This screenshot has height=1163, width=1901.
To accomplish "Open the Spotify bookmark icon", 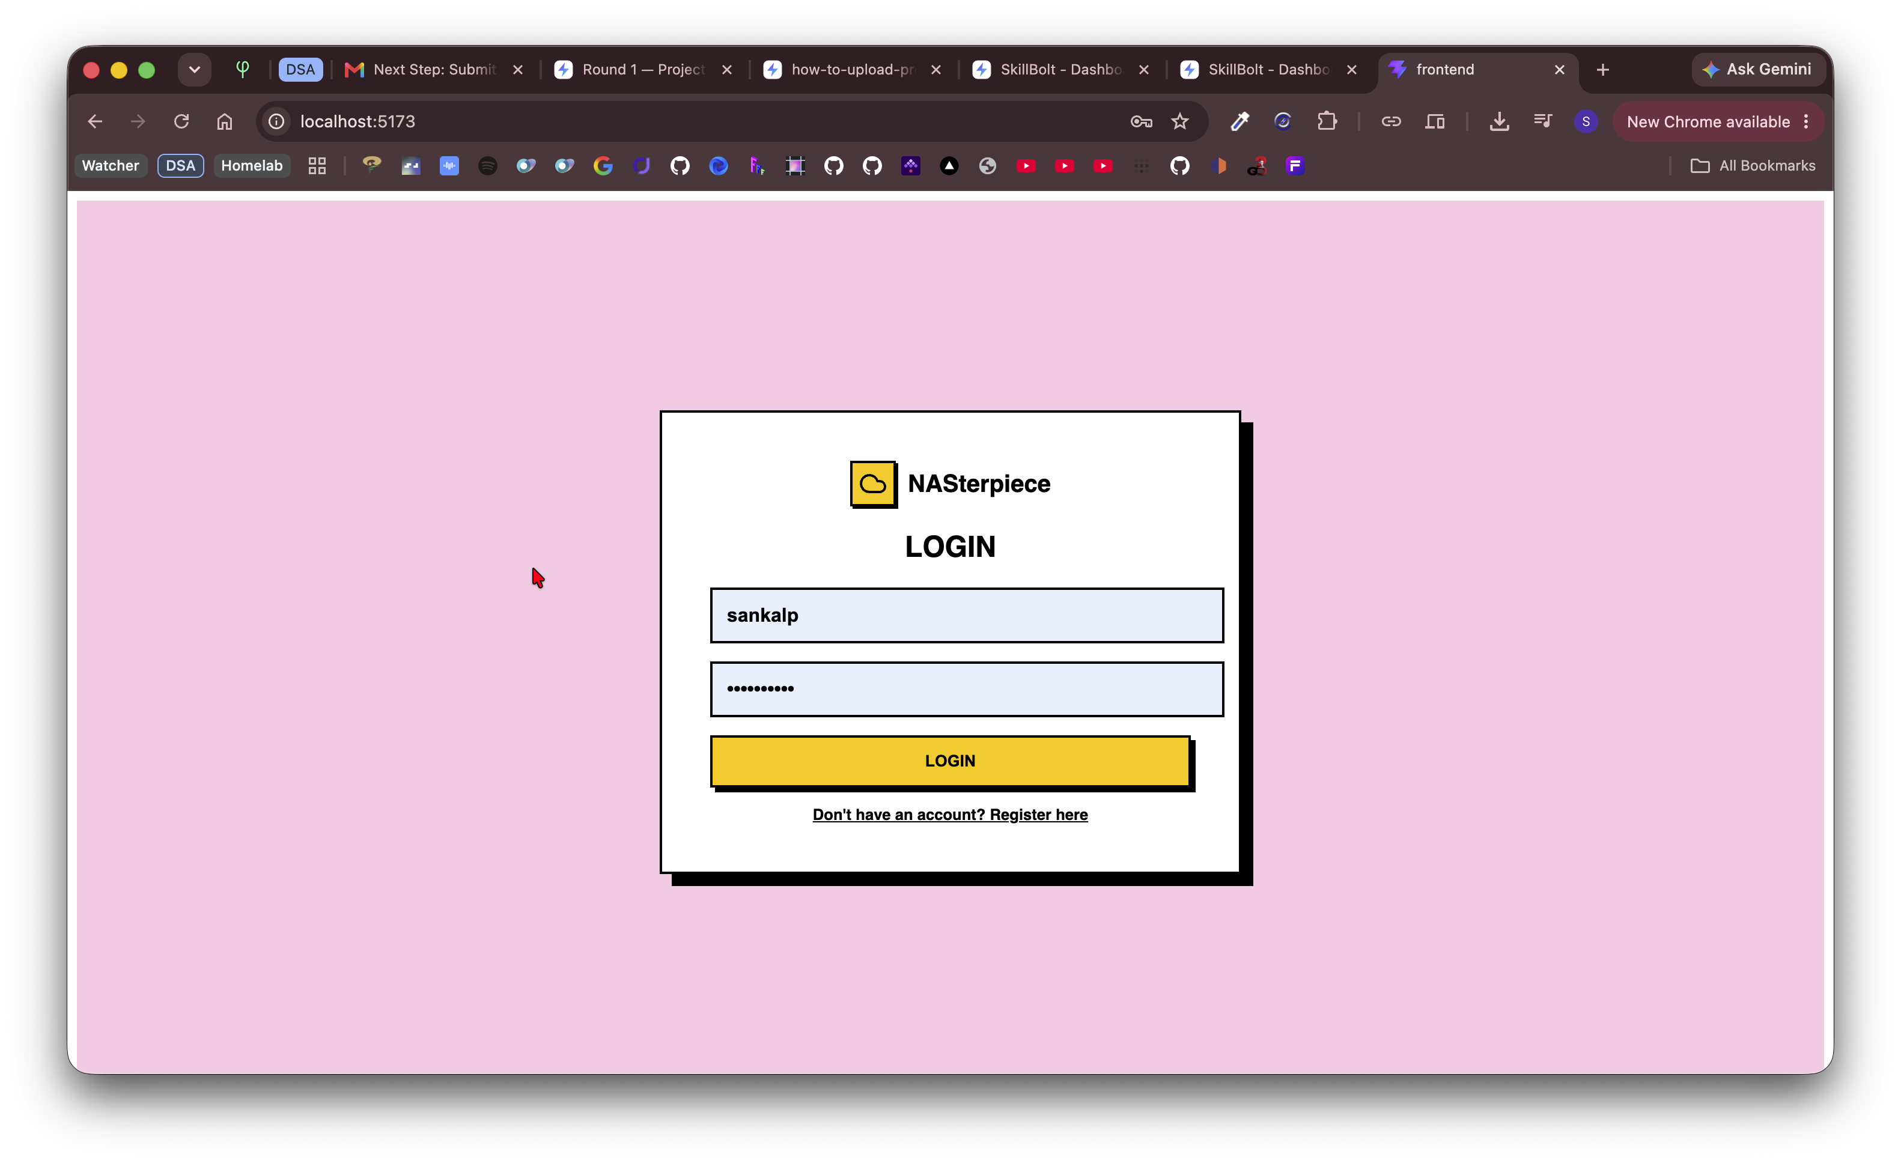I will [x=488, y=165].
